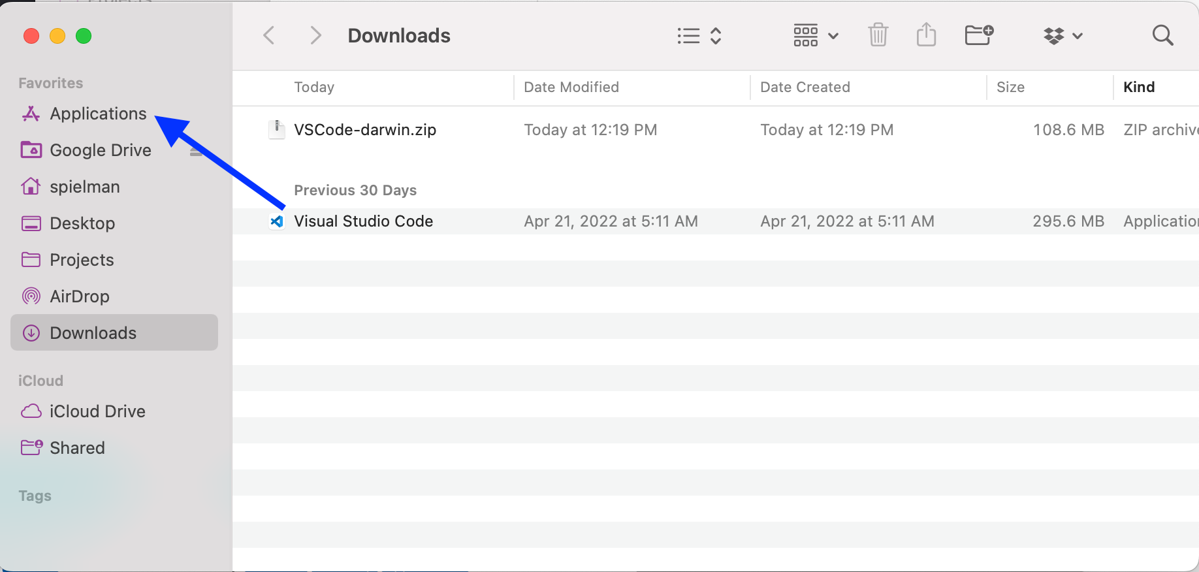The height and width of the screenshot is (572, 1199).
Task: Click the Downloads window title
Action: (x=399, y=35)
